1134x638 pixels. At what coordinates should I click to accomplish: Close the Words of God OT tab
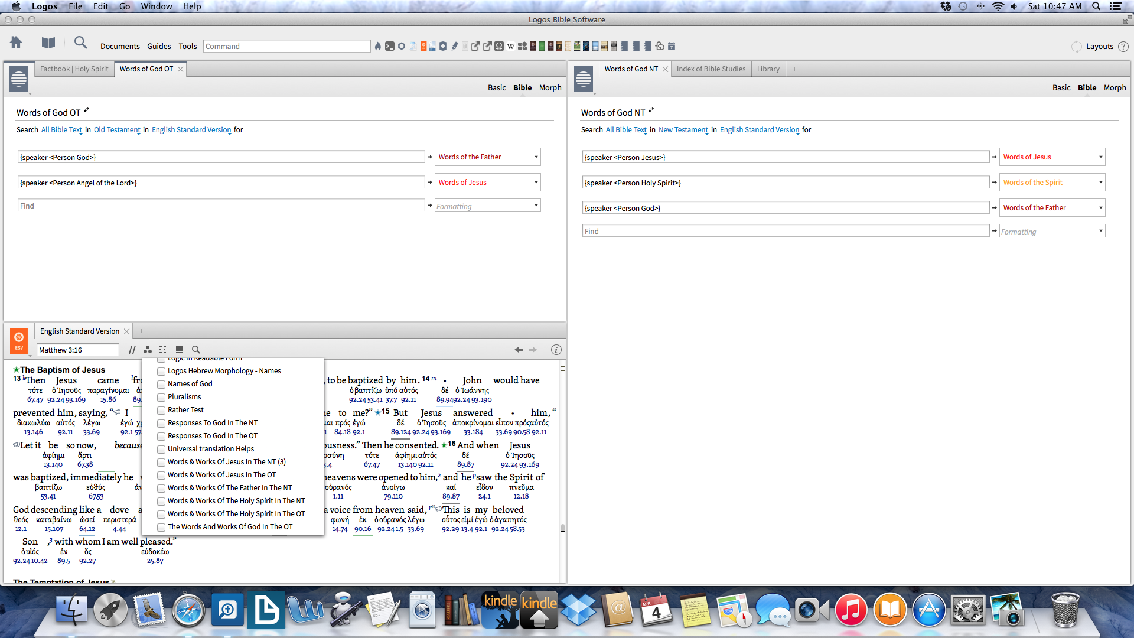pos(181,69)
